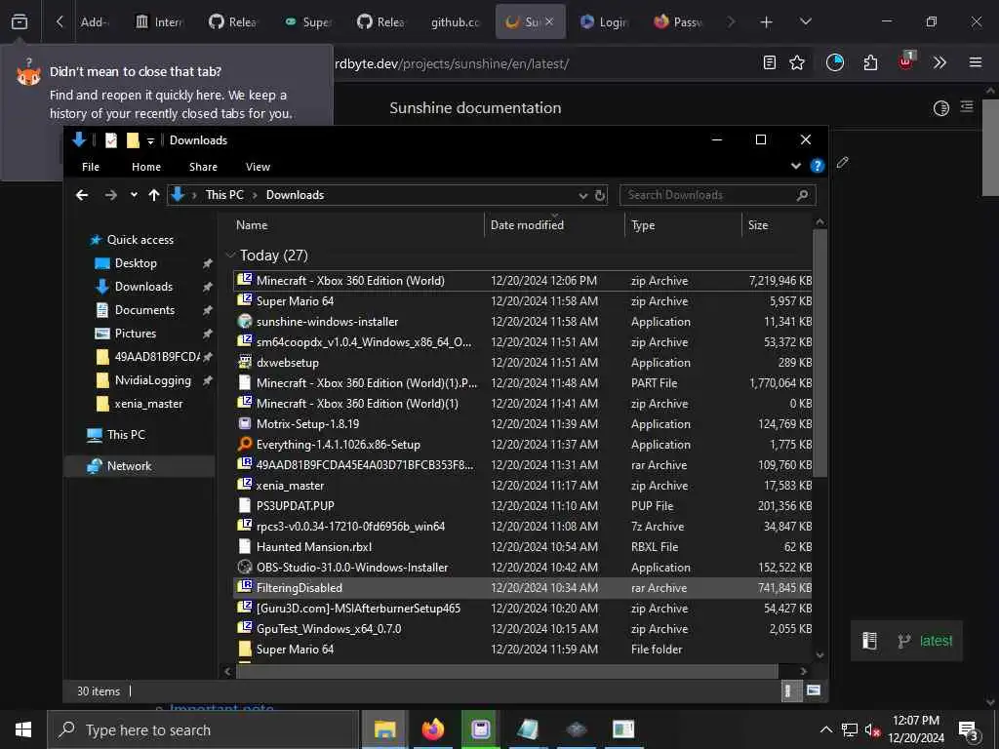999x749 pixels.
Task: Click the muted volume tray icon
Action: (872, 729)
